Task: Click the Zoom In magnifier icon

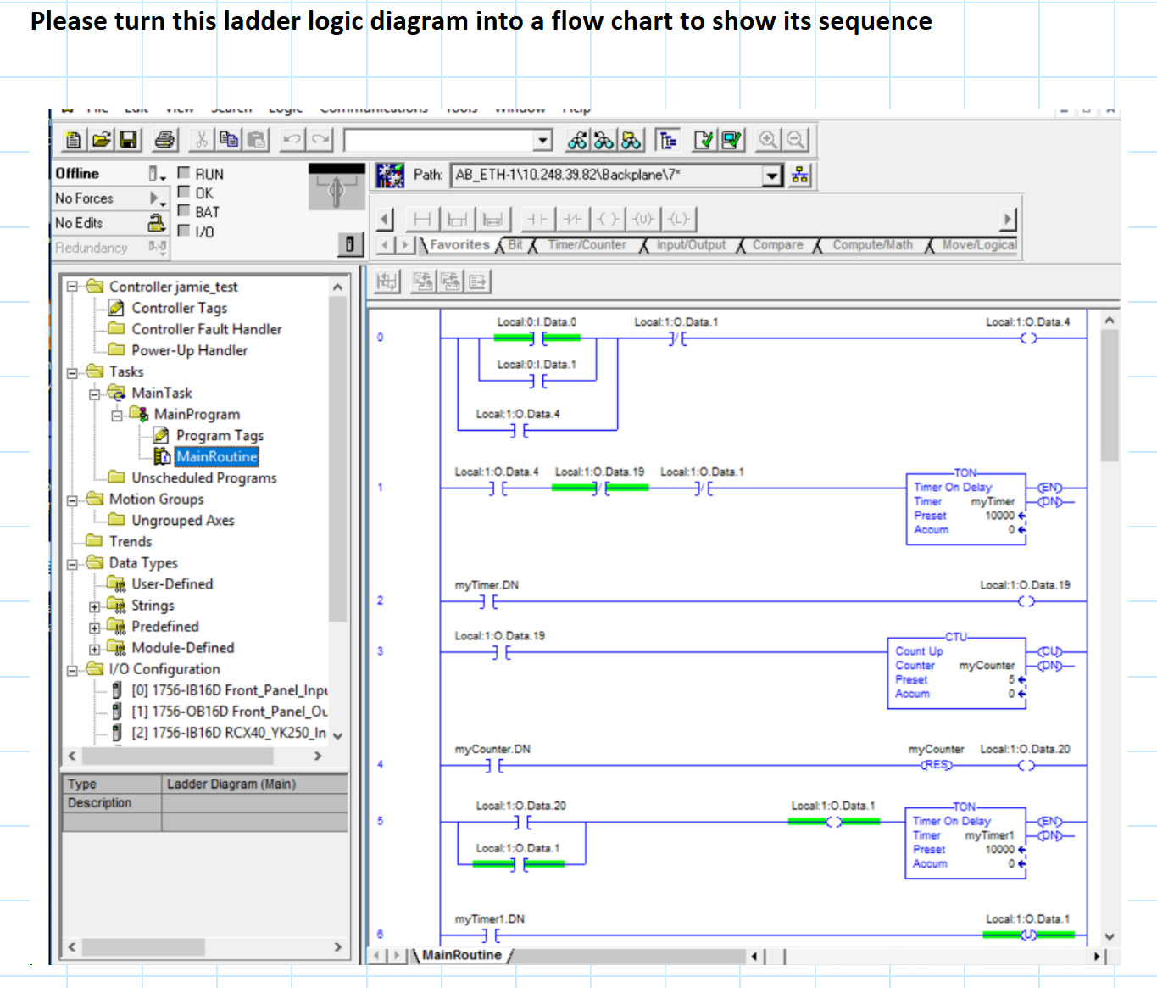Action: pos(768,139)
